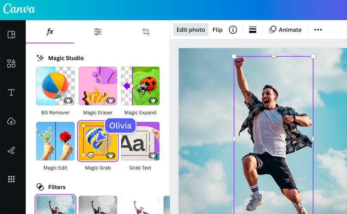The width and height of the screenshot is (347, 214).
Task: Click the Magic Studio heading text
Action: (x=66, y=58)
